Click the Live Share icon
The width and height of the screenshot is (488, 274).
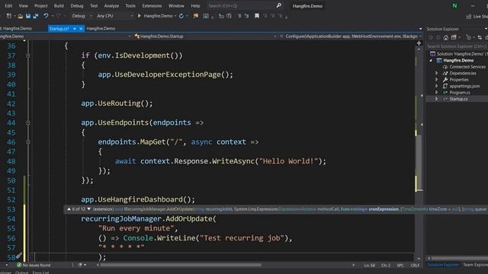click(x=469, y=16)
